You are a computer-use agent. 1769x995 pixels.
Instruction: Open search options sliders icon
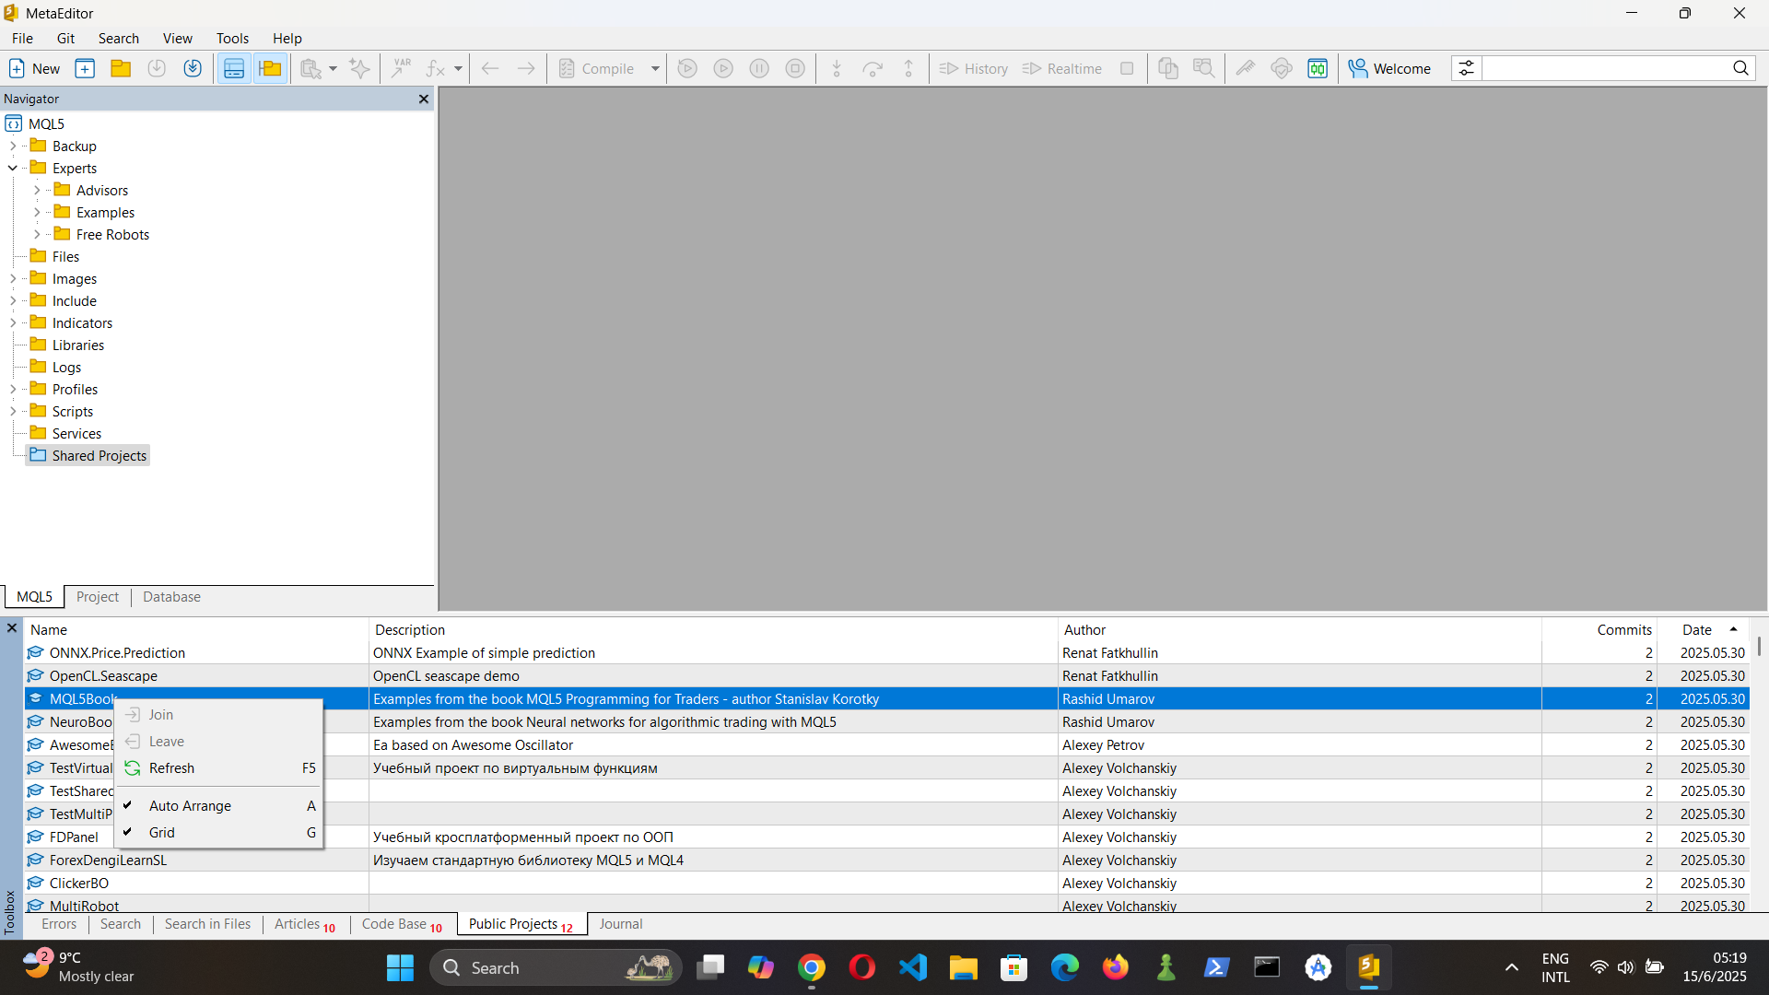tap(1466, 68)
